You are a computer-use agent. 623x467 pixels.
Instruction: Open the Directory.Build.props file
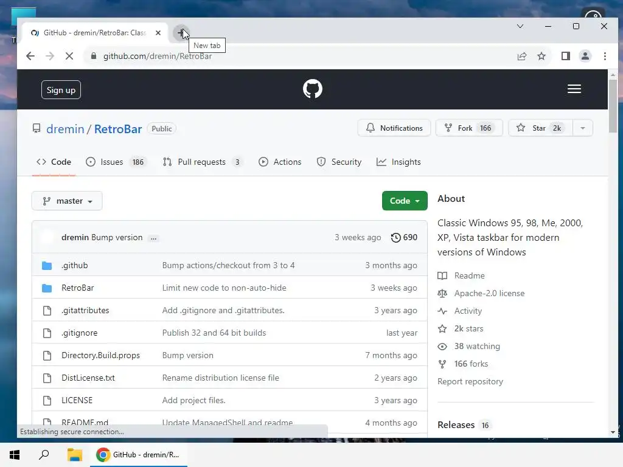(x=100, y=355)
